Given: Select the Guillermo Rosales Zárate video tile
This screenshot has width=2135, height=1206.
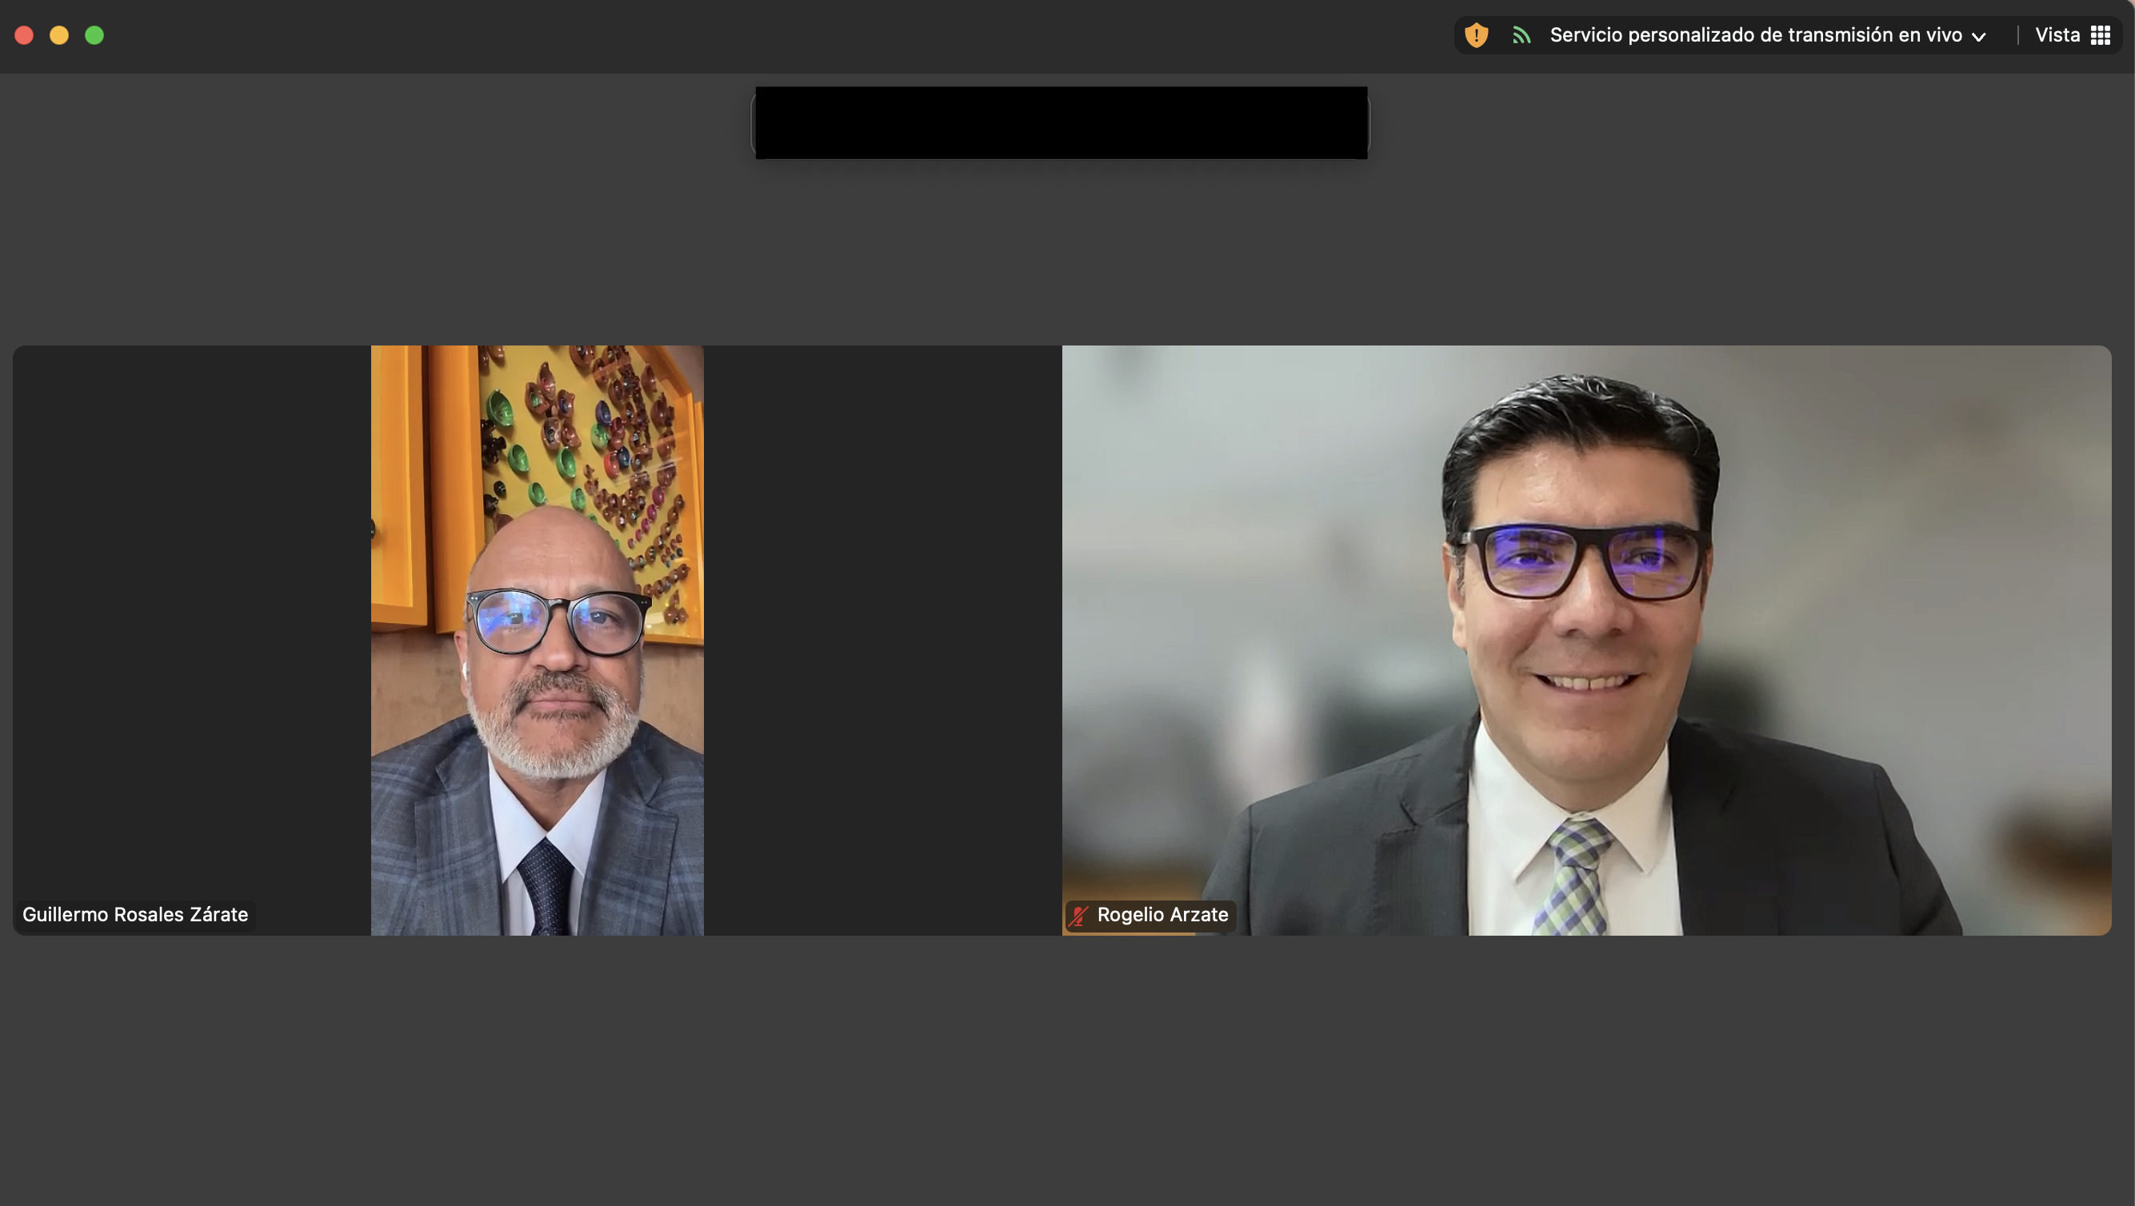Looking at the screenshot, I should click(537, 640).
